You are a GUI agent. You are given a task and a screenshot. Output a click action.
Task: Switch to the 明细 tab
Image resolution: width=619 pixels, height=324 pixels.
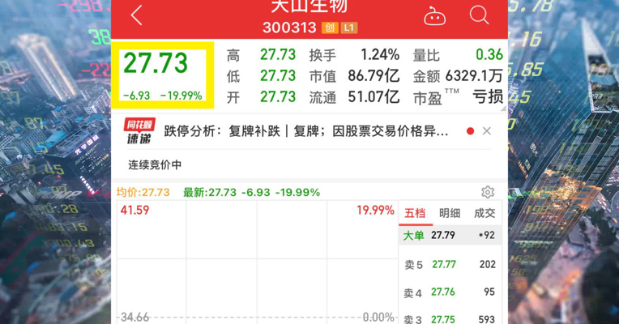click(x=450, y=213)
